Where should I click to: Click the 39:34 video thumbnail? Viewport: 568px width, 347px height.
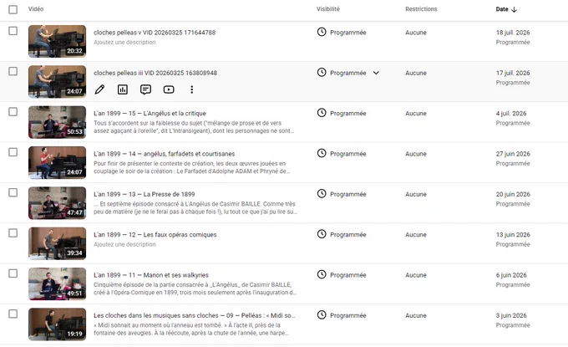tap(58, 243)
